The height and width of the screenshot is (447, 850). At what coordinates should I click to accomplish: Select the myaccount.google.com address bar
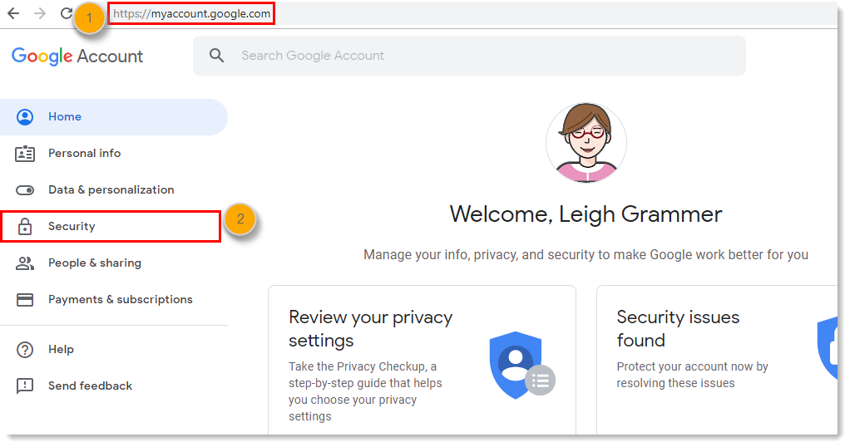pos(191,13)
